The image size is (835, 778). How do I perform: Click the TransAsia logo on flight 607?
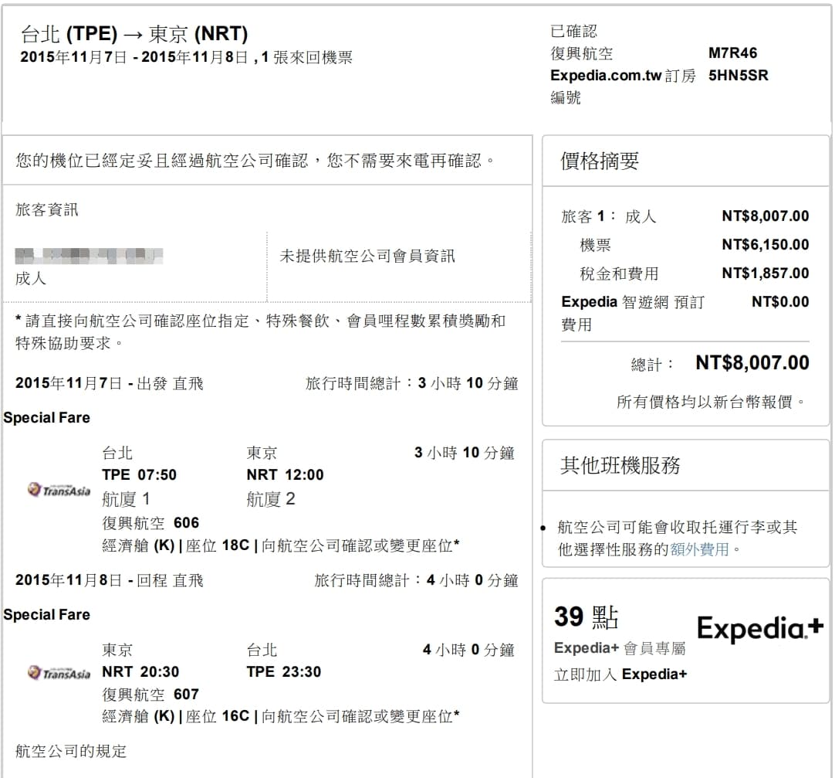pyautogui.click(x=59, y=673)
